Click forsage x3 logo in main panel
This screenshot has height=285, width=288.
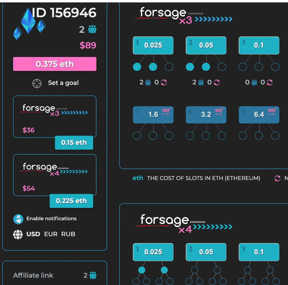(183, 16)
